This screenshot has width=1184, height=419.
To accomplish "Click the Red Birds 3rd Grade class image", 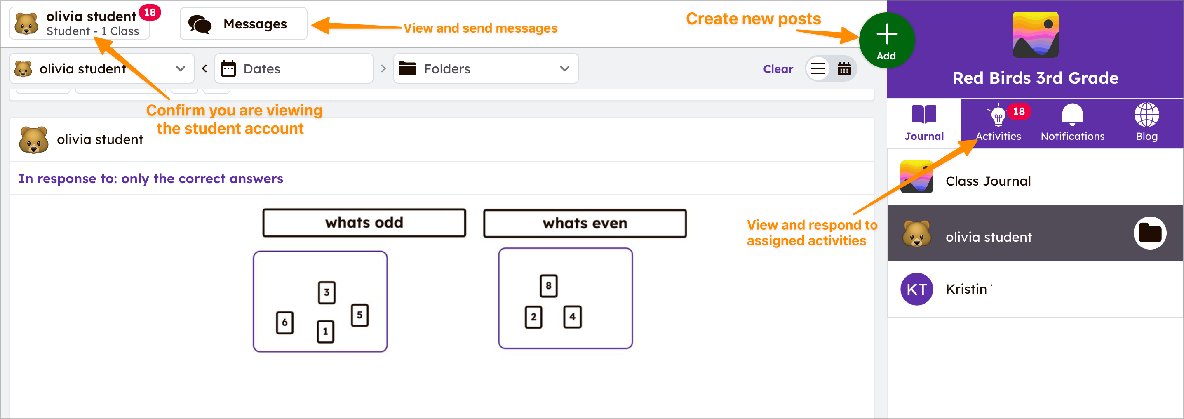I will (x=1035, y=35).
